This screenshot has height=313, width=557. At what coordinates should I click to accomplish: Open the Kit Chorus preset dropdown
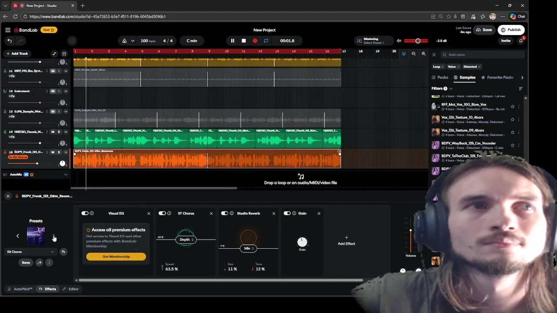pos(30,252)
